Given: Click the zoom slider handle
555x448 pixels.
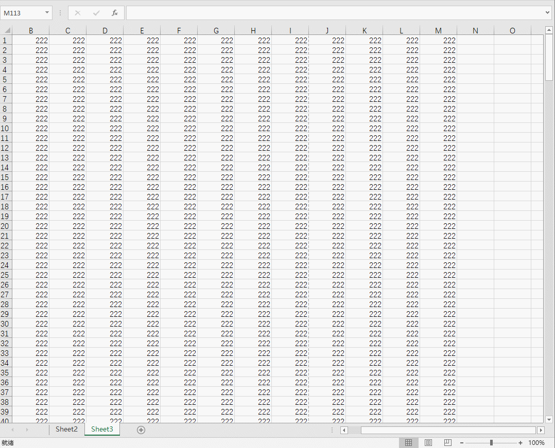Looking at the screenshot, I should click(x=491, y=443).
